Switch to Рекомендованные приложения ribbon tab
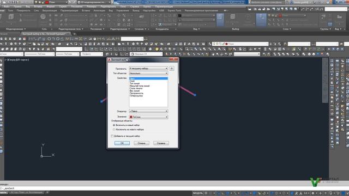Viewport: 349px width, 196px height. [201, 10]
